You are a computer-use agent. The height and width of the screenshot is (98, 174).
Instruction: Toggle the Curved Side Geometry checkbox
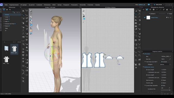[162, 85]
